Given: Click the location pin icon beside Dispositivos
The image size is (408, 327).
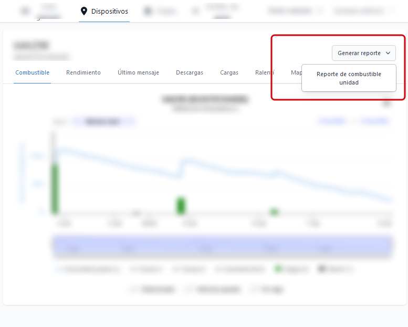Looking at the screenshot, I should 83,11.
